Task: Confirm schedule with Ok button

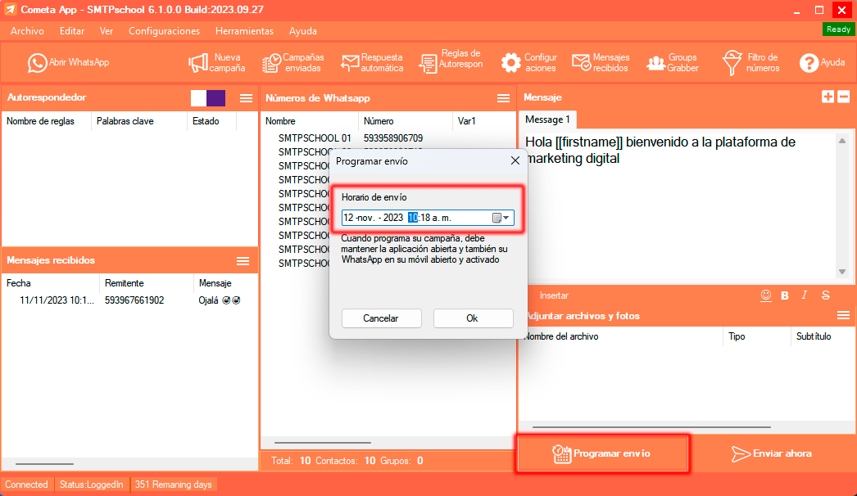Action: (473, 318)
